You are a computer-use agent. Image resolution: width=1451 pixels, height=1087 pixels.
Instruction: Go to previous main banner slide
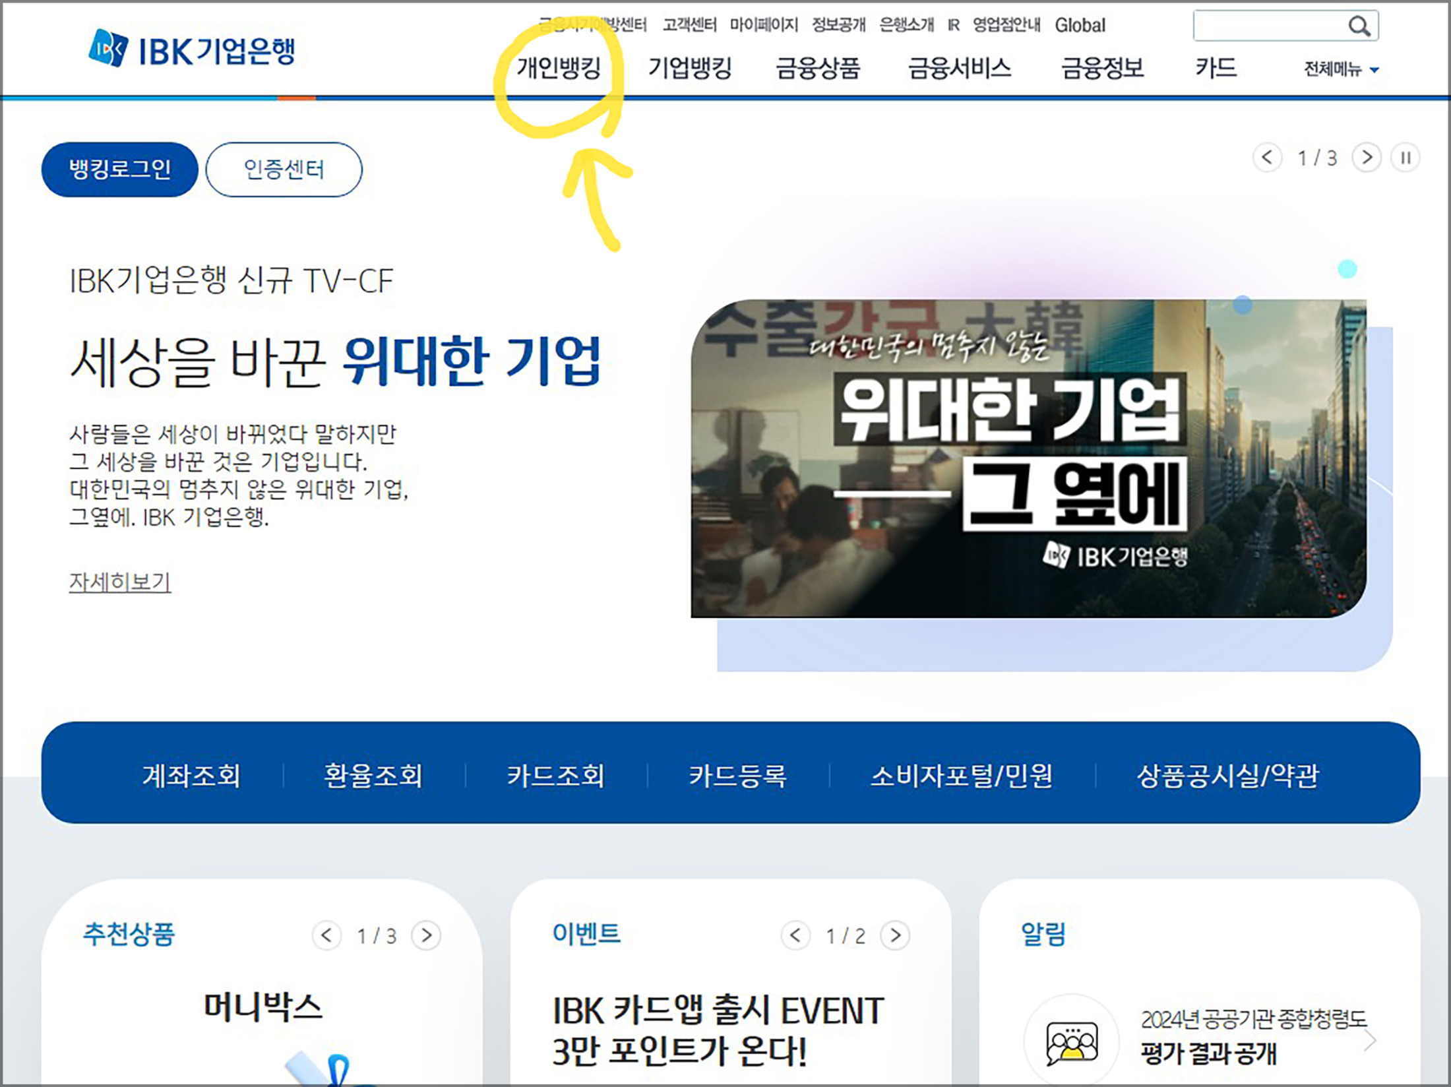pyautogui.click(x=1267, y=158)
